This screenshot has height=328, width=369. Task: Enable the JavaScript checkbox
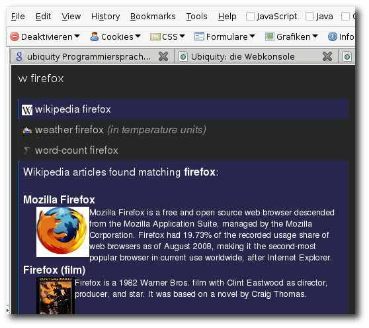point(250,17)
